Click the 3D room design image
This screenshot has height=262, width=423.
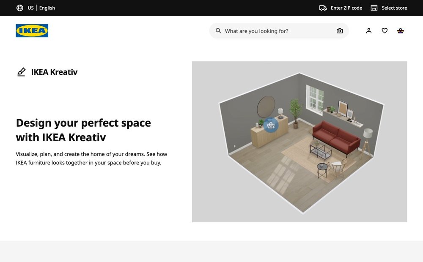click(299, 142)
